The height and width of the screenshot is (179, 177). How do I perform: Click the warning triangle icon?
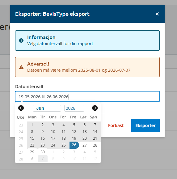pos(21,67)
